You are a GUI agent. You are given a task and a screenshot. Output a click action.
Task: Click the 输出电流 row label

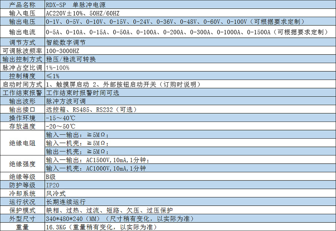(x=22, y=32)
